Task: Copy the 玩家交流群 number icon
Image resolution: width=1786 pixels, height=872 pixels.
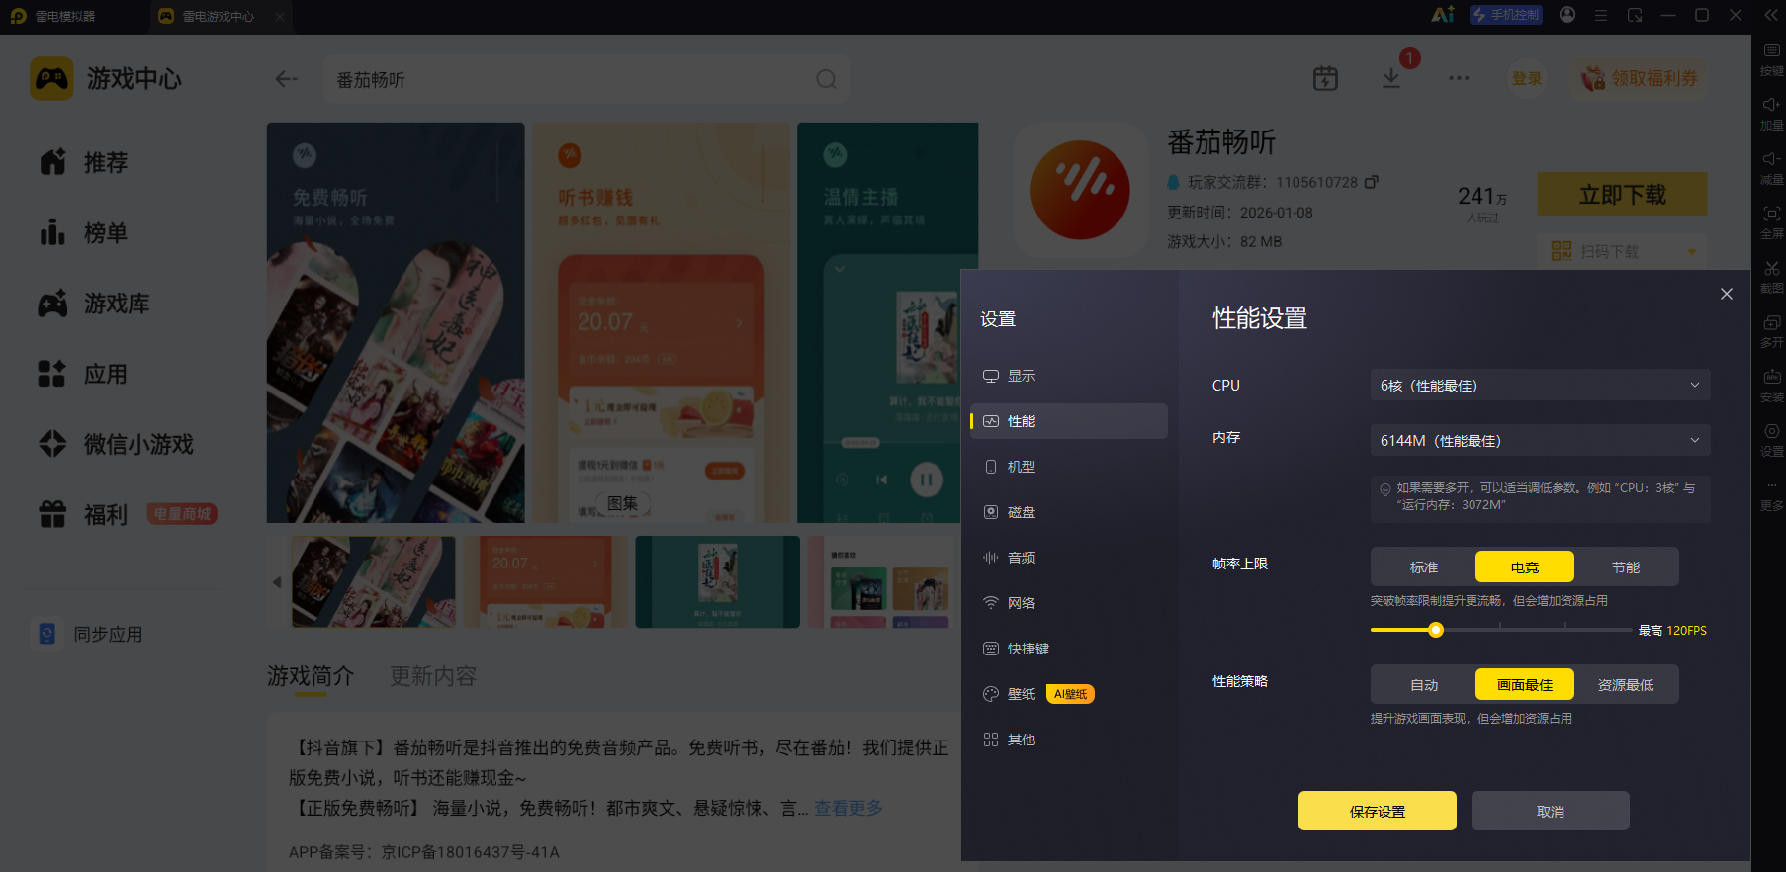Action: coord(1371,182)
